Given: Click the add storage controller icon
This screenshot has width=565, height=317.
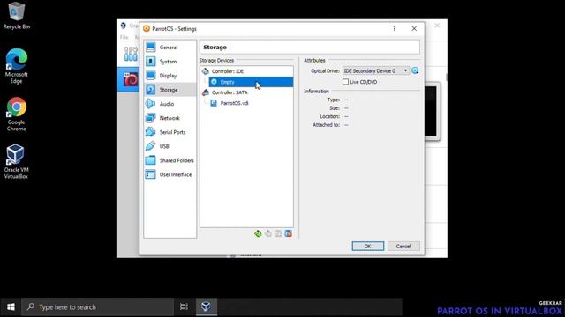Looking at the screenshot, I should pyautogui.click(x=258, y=233).
